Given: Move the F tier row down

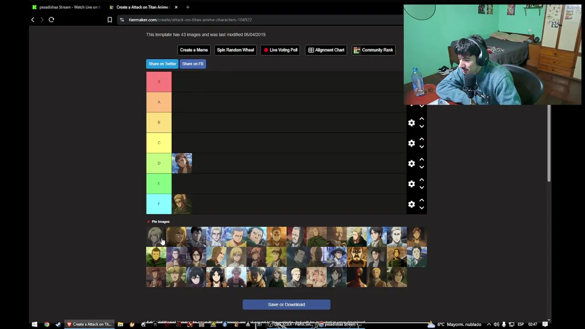Looking at the screenshot, I should [x=422, y=207].
